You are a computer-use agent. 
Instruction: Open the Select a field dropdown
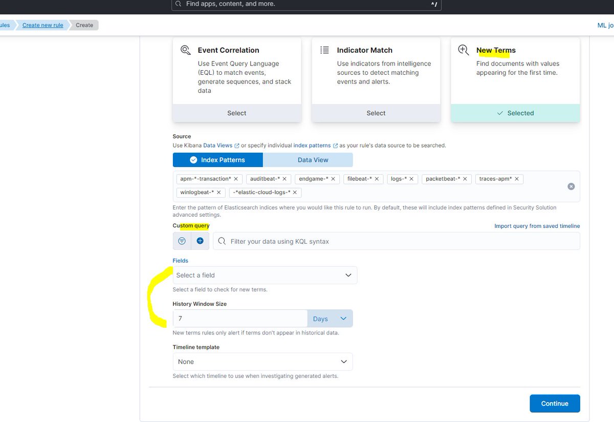(x=265, y=275)
